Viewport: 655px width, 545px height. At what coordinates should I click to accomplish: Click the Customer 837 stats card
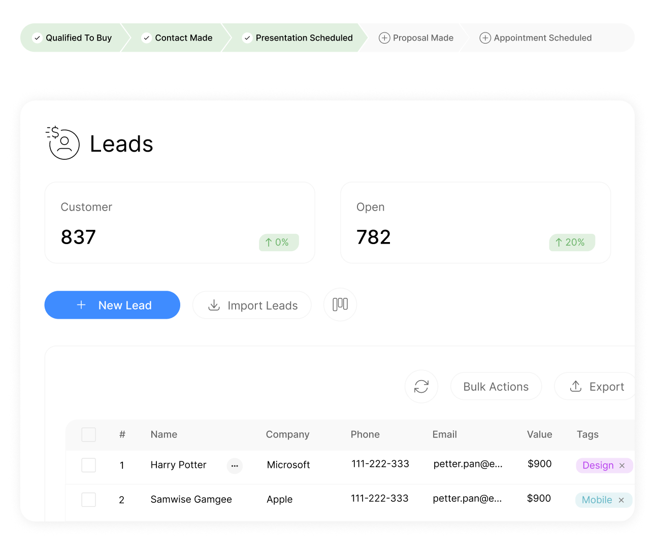click(180, 223)
